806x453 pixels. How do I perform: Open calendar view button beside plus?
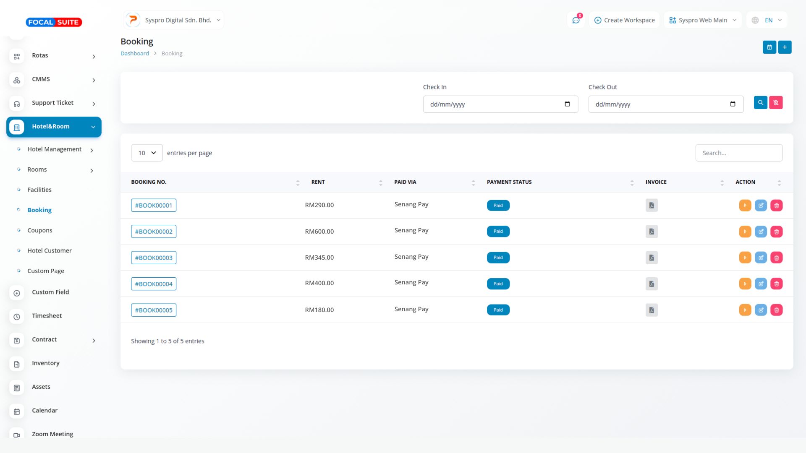click(769, 47)
